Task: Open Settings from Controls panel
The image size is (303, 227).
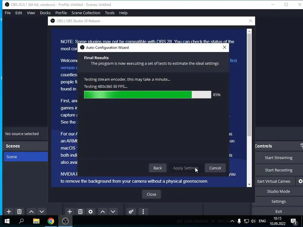Action: coord(278,201)
